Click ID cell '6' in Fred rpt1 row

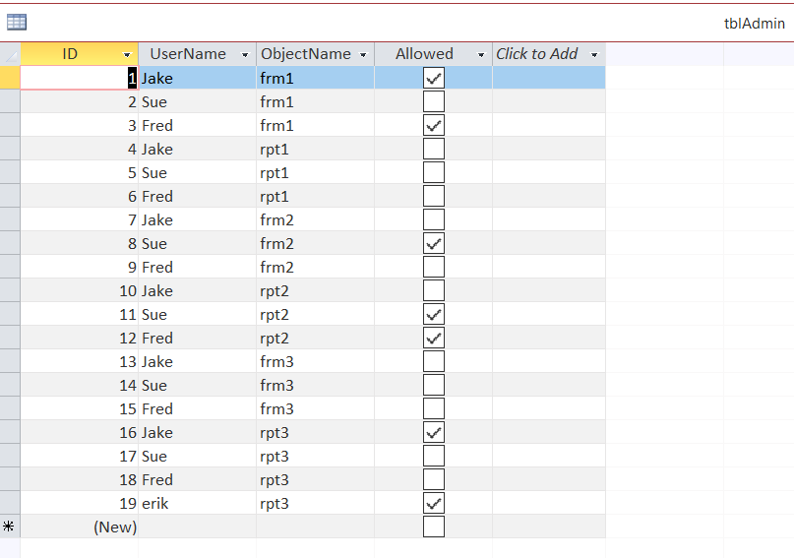(x=79, y=196)
